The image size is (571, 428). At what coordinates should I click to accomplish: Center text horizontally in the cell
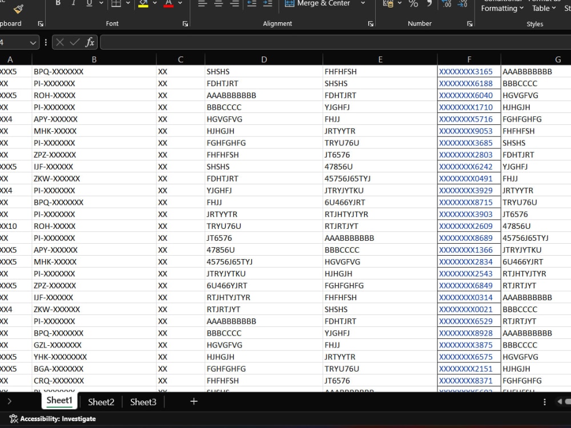click(x=219, y=3)
